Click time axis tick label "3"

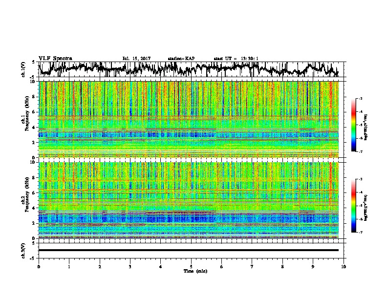[130, 267]
